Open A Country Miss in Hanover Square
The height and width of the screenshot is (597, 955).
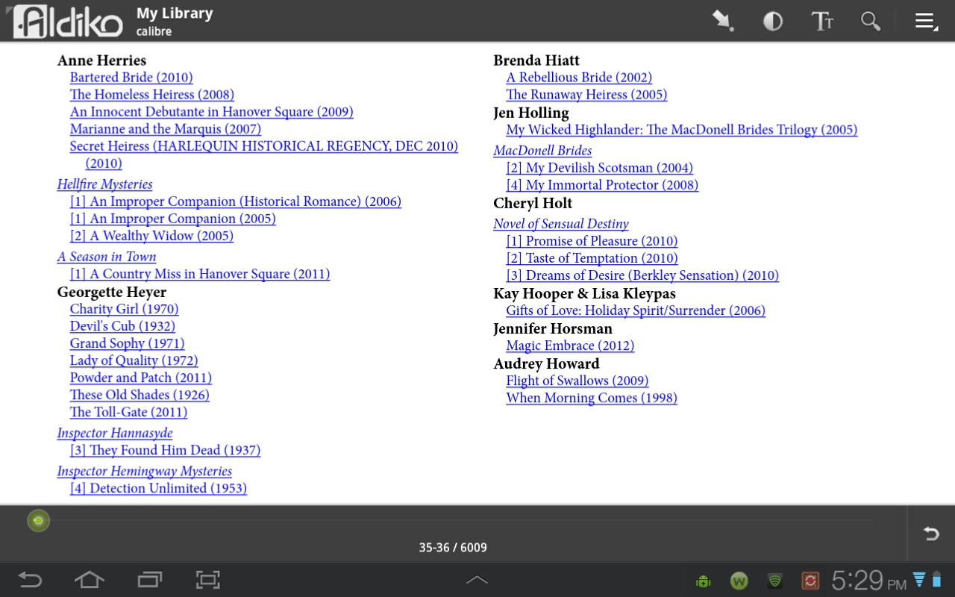coord(200,274)
